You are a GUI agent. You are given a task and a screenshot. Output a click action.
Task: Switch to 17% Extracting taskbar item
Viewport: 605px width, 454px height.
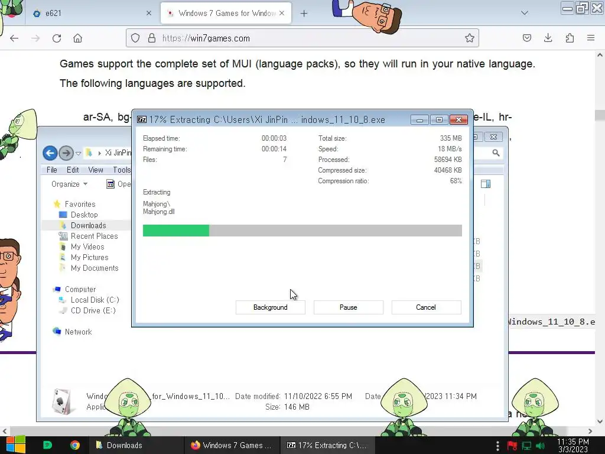[327, 445]
